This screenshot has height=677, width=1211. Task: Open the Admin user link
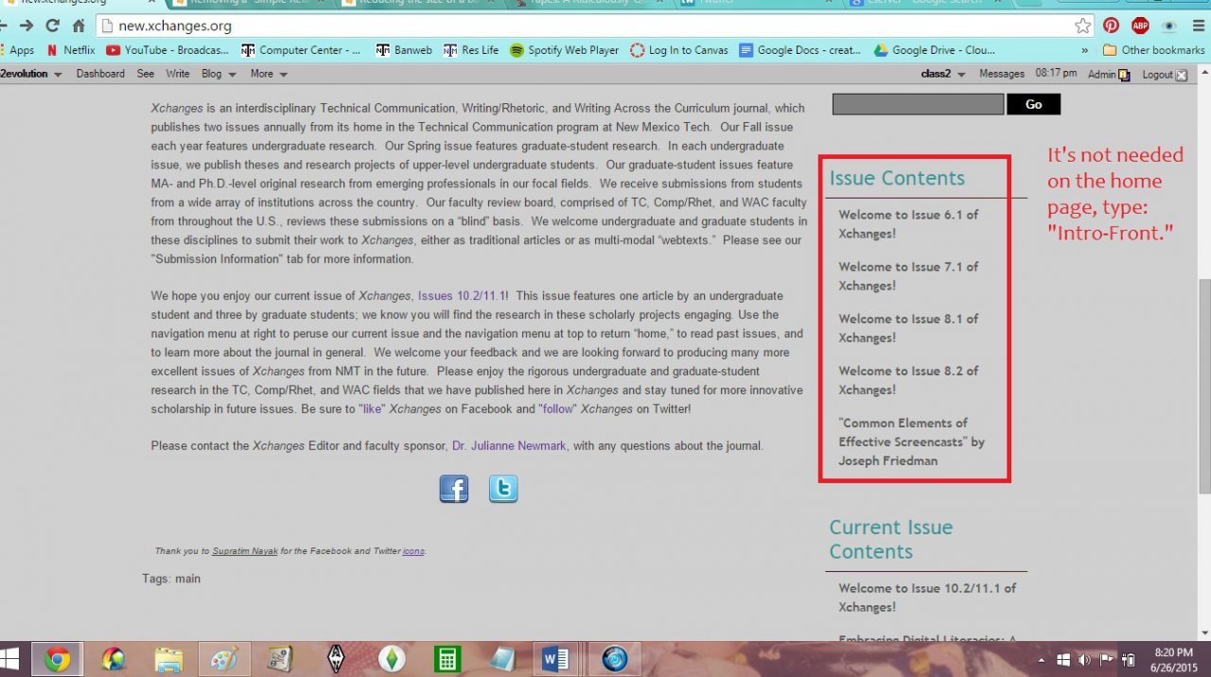pos(1109,75)
